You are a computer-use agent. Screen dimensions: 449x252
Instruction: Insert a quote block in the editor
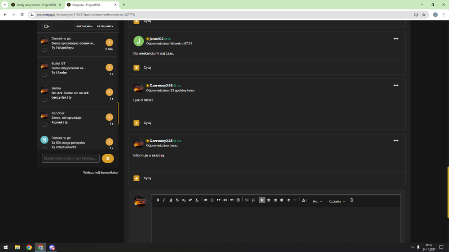pyautogui.click(x=219, y=200)
